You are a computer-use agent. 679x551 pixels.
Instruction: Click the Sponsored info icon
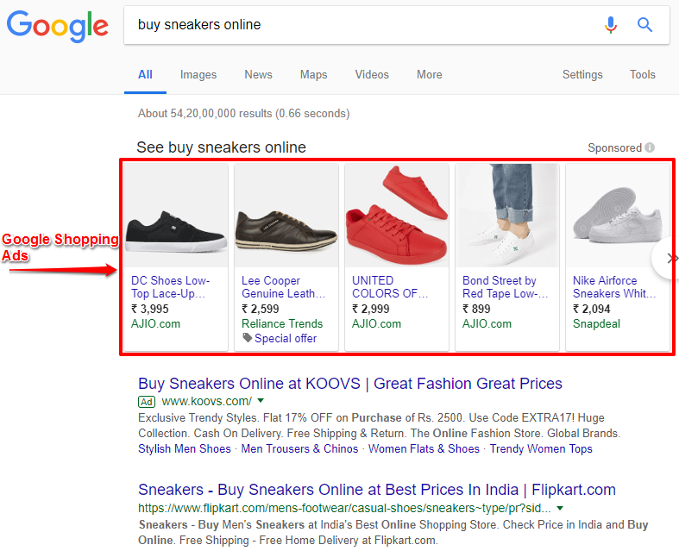[650, 148]
